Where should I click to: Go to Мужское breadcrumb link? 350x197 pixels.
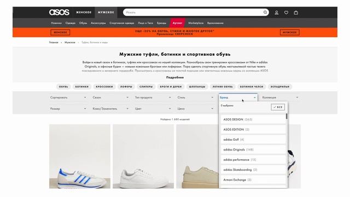click(x=70, y=43)
